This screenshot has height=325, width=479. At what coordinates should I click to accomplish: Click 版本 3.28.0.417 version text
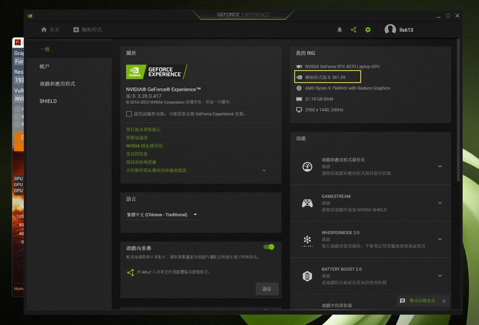pos(144,96)
